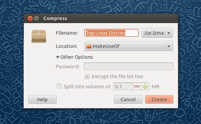201x124 pixels.
Task: Click the Filename input field
Action: tap(111, 33)
